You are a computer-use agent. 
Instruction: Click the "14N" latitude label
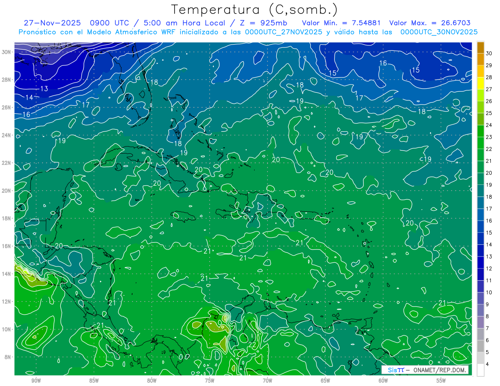pyautogui.click(x=7, y=274)
